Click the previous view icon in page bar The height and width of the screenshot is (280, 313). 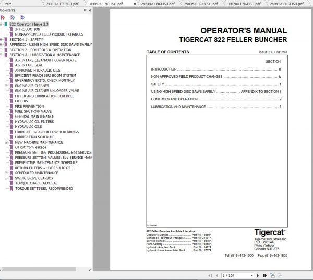tap(272, 276)
